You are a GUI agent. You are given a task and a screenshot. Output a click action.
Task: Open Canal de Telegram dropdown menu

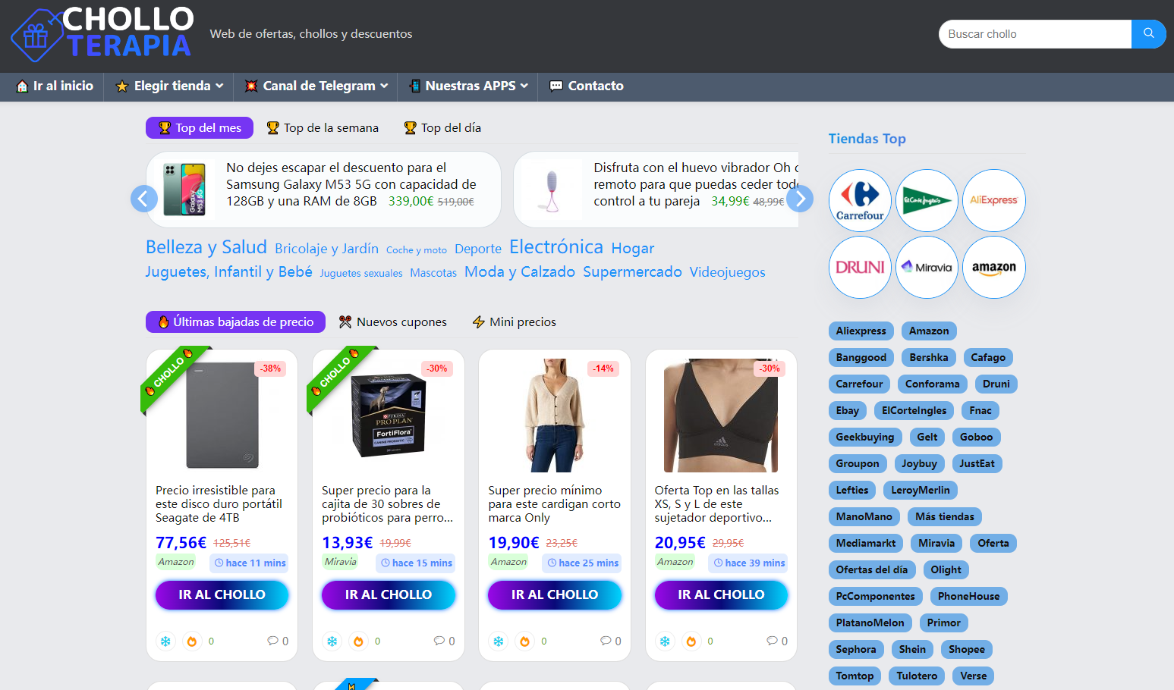[316, 86]
